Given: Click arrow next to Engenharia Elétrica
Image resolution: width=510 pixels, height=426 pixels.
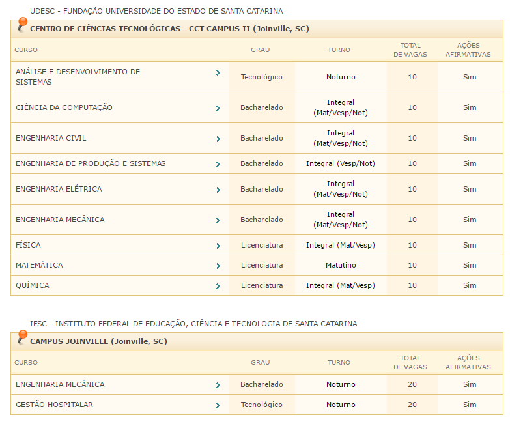Looking at the screenshot, I should click(218, 190).
